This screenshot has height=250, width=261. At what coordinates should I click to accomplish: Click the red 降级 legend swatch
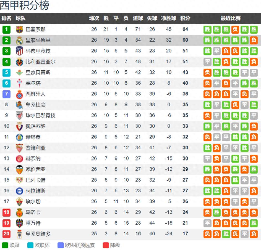tap(106, 245)
